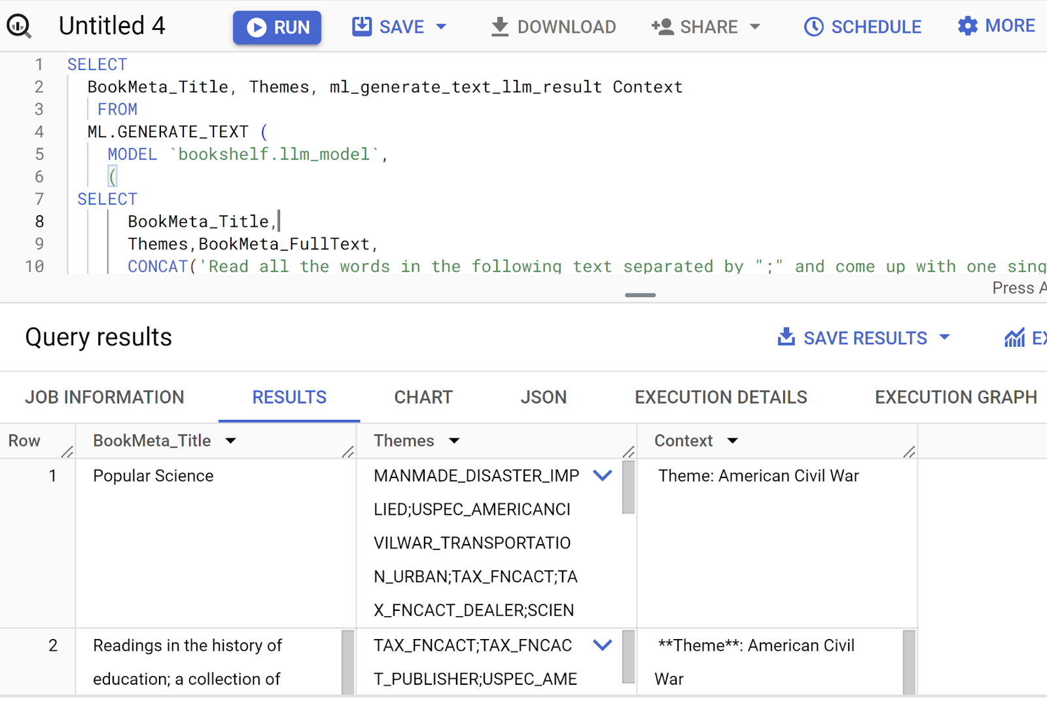Click the SHARE person-add icon
Image resolution: width=1047 pixels, height=709 pixels.
pyautogui.click(x=662, y=27)
